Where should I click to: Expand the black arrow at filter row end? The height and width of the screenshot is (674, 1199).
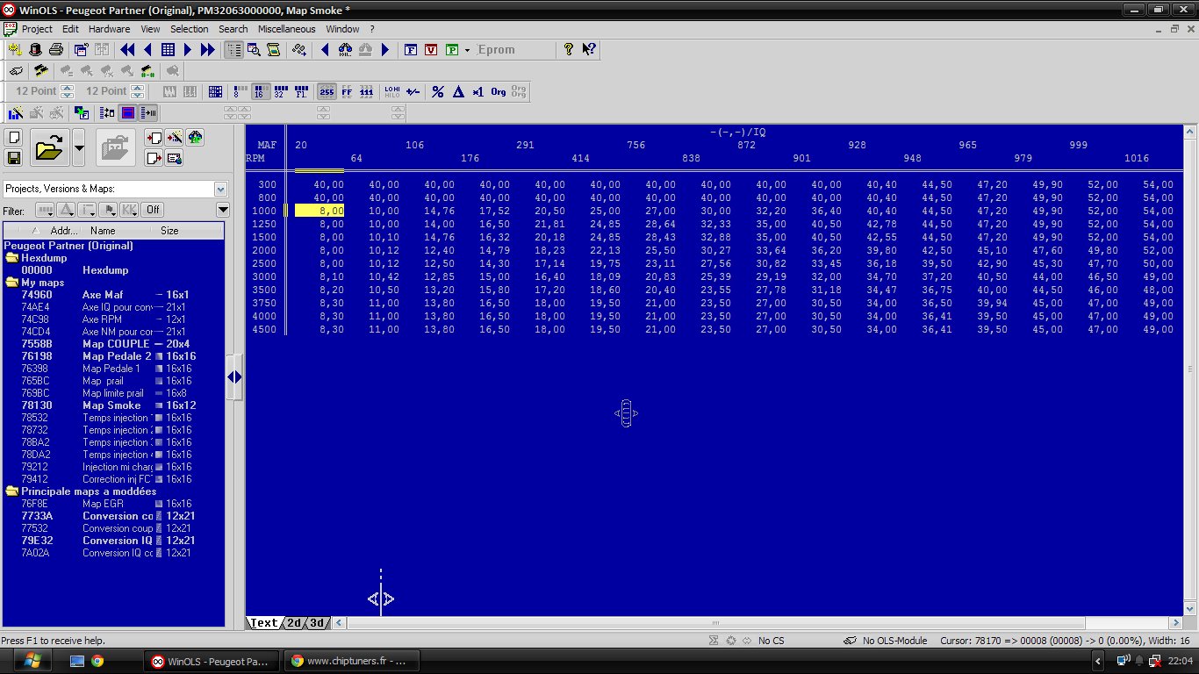(222, 210)
